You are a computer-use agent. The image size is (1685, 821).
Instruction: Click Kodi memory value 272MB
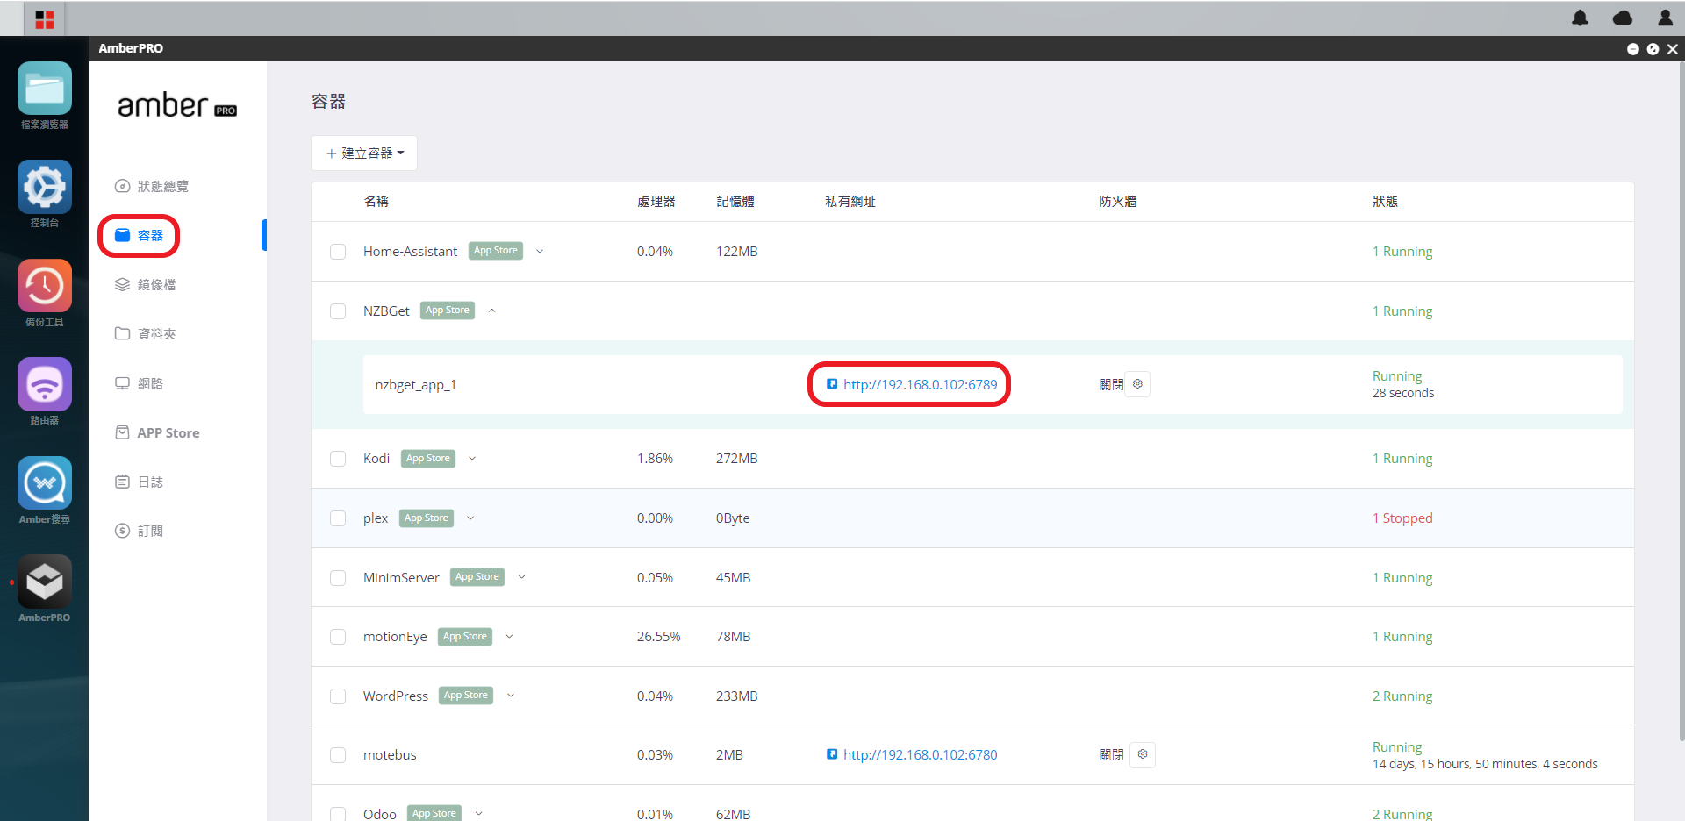pos(737,459)
